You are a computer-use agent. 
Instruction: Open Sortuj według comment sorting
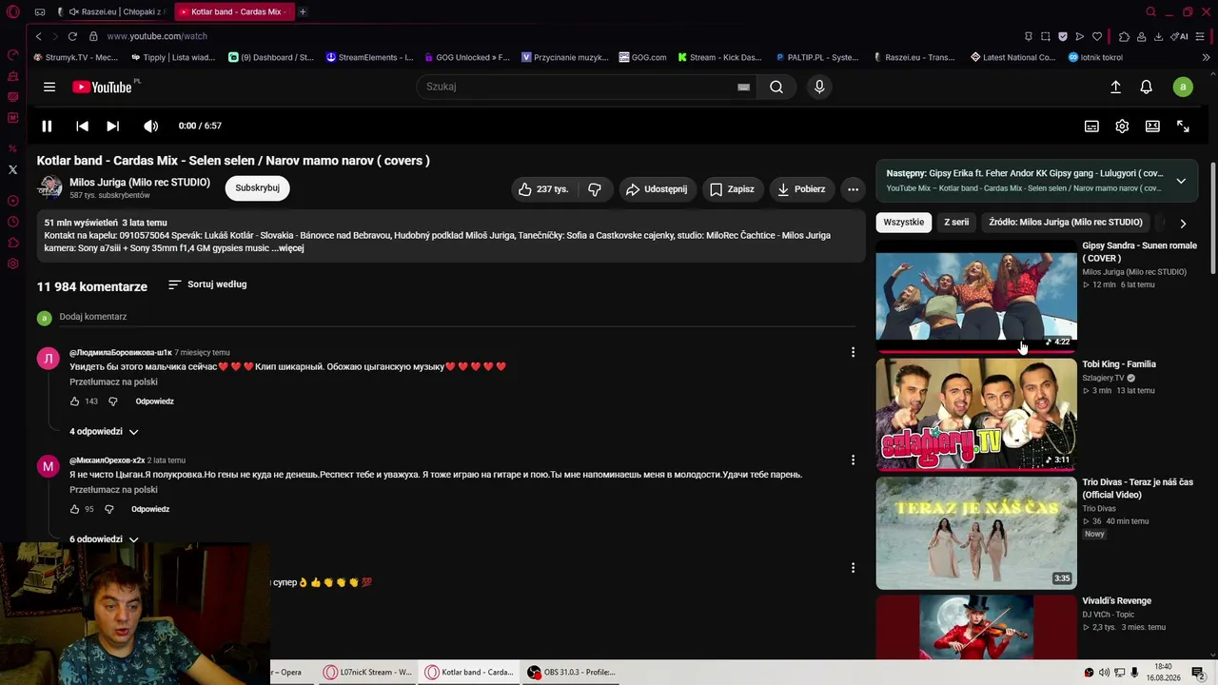click(x=207, y=284)
